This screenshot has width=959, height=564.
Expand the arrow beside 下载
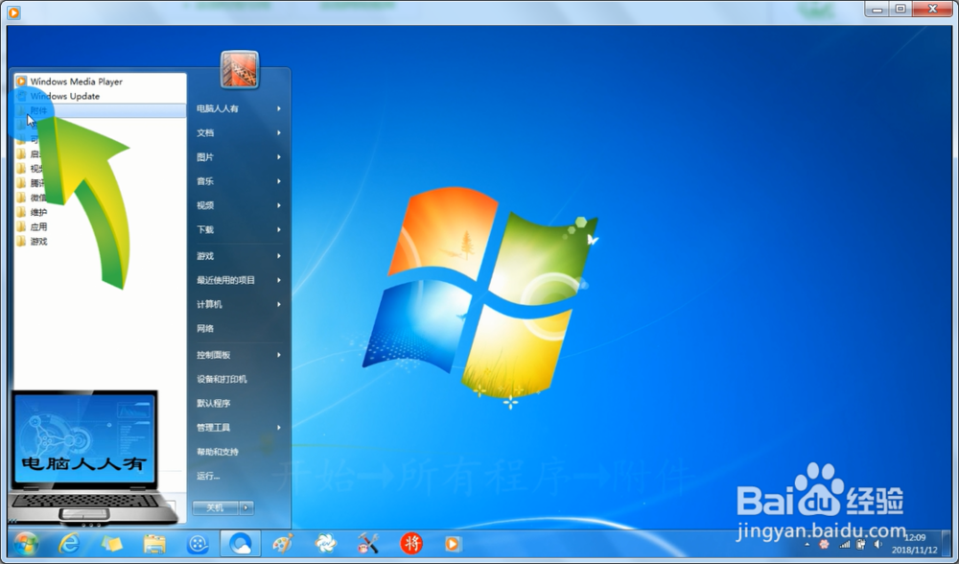click(279, 230)
